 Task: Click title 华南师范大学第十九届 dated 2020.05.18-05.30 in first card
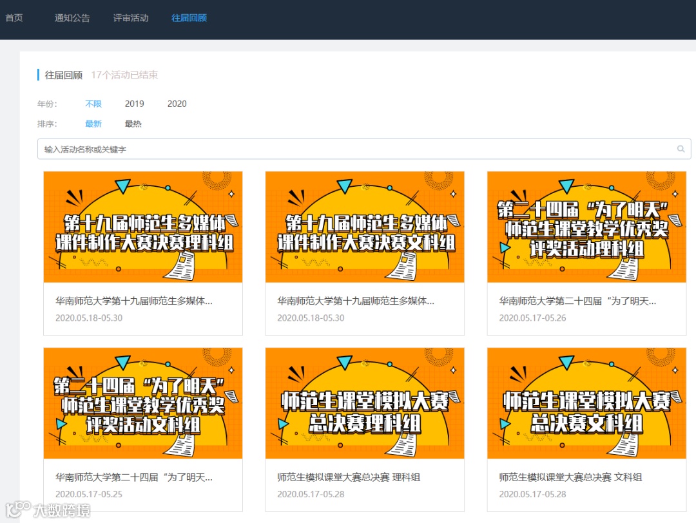[134, 301]
